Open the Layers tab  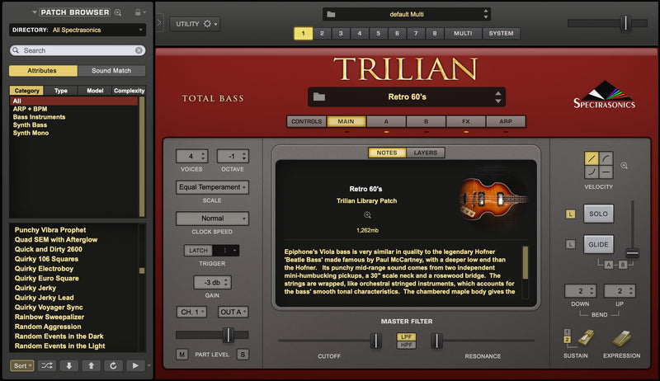point(426,153)
